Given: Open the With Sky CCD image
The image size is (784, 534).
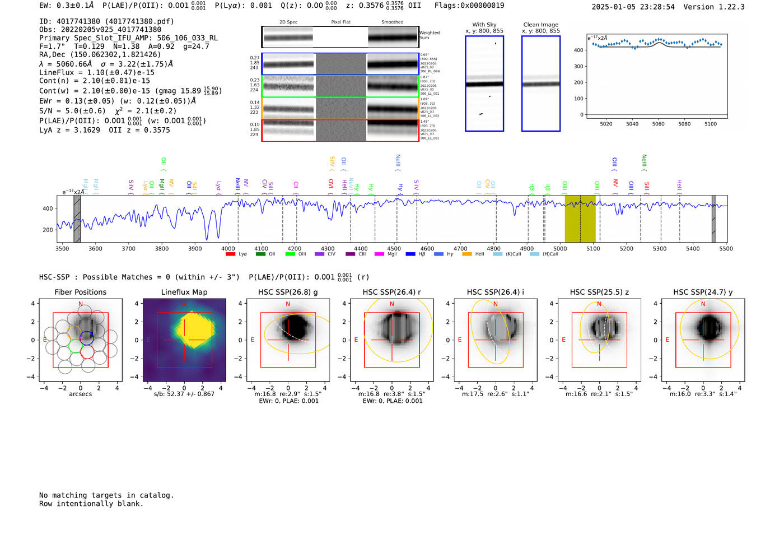Looking at the screenshot, I should tap(484, 83).
